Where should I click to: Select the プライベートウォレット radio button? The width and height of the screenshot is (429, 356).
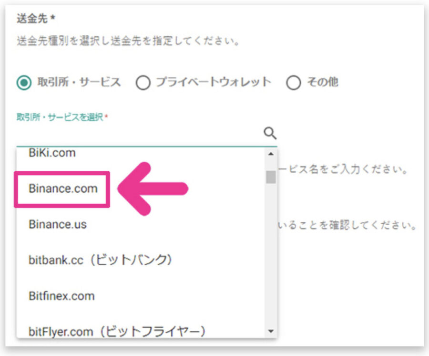coord(143,83)
